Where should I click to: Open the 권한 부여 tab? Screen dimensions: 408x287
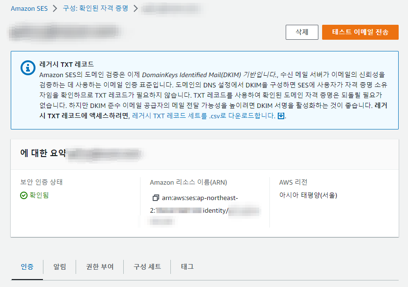[x=99, y=267]
